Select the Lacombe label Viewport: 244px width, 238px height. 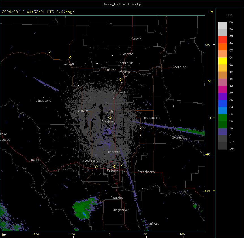[127, 54]
